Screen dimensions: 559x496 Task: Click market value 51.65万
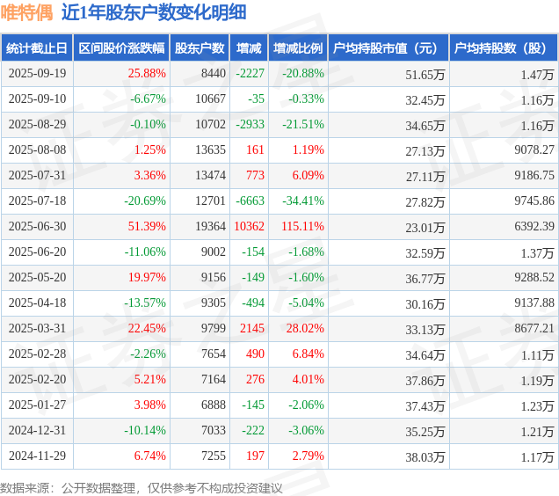pos(425,75)
